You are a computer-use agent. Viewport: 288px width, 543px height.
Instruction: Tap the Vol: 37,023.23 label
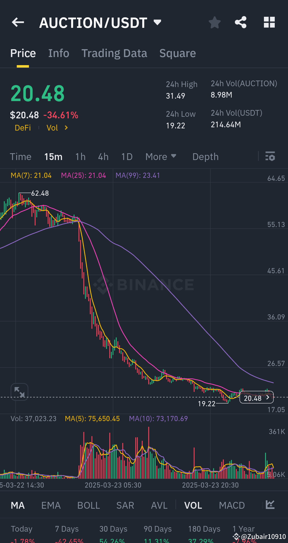click(x=34, y=419)
